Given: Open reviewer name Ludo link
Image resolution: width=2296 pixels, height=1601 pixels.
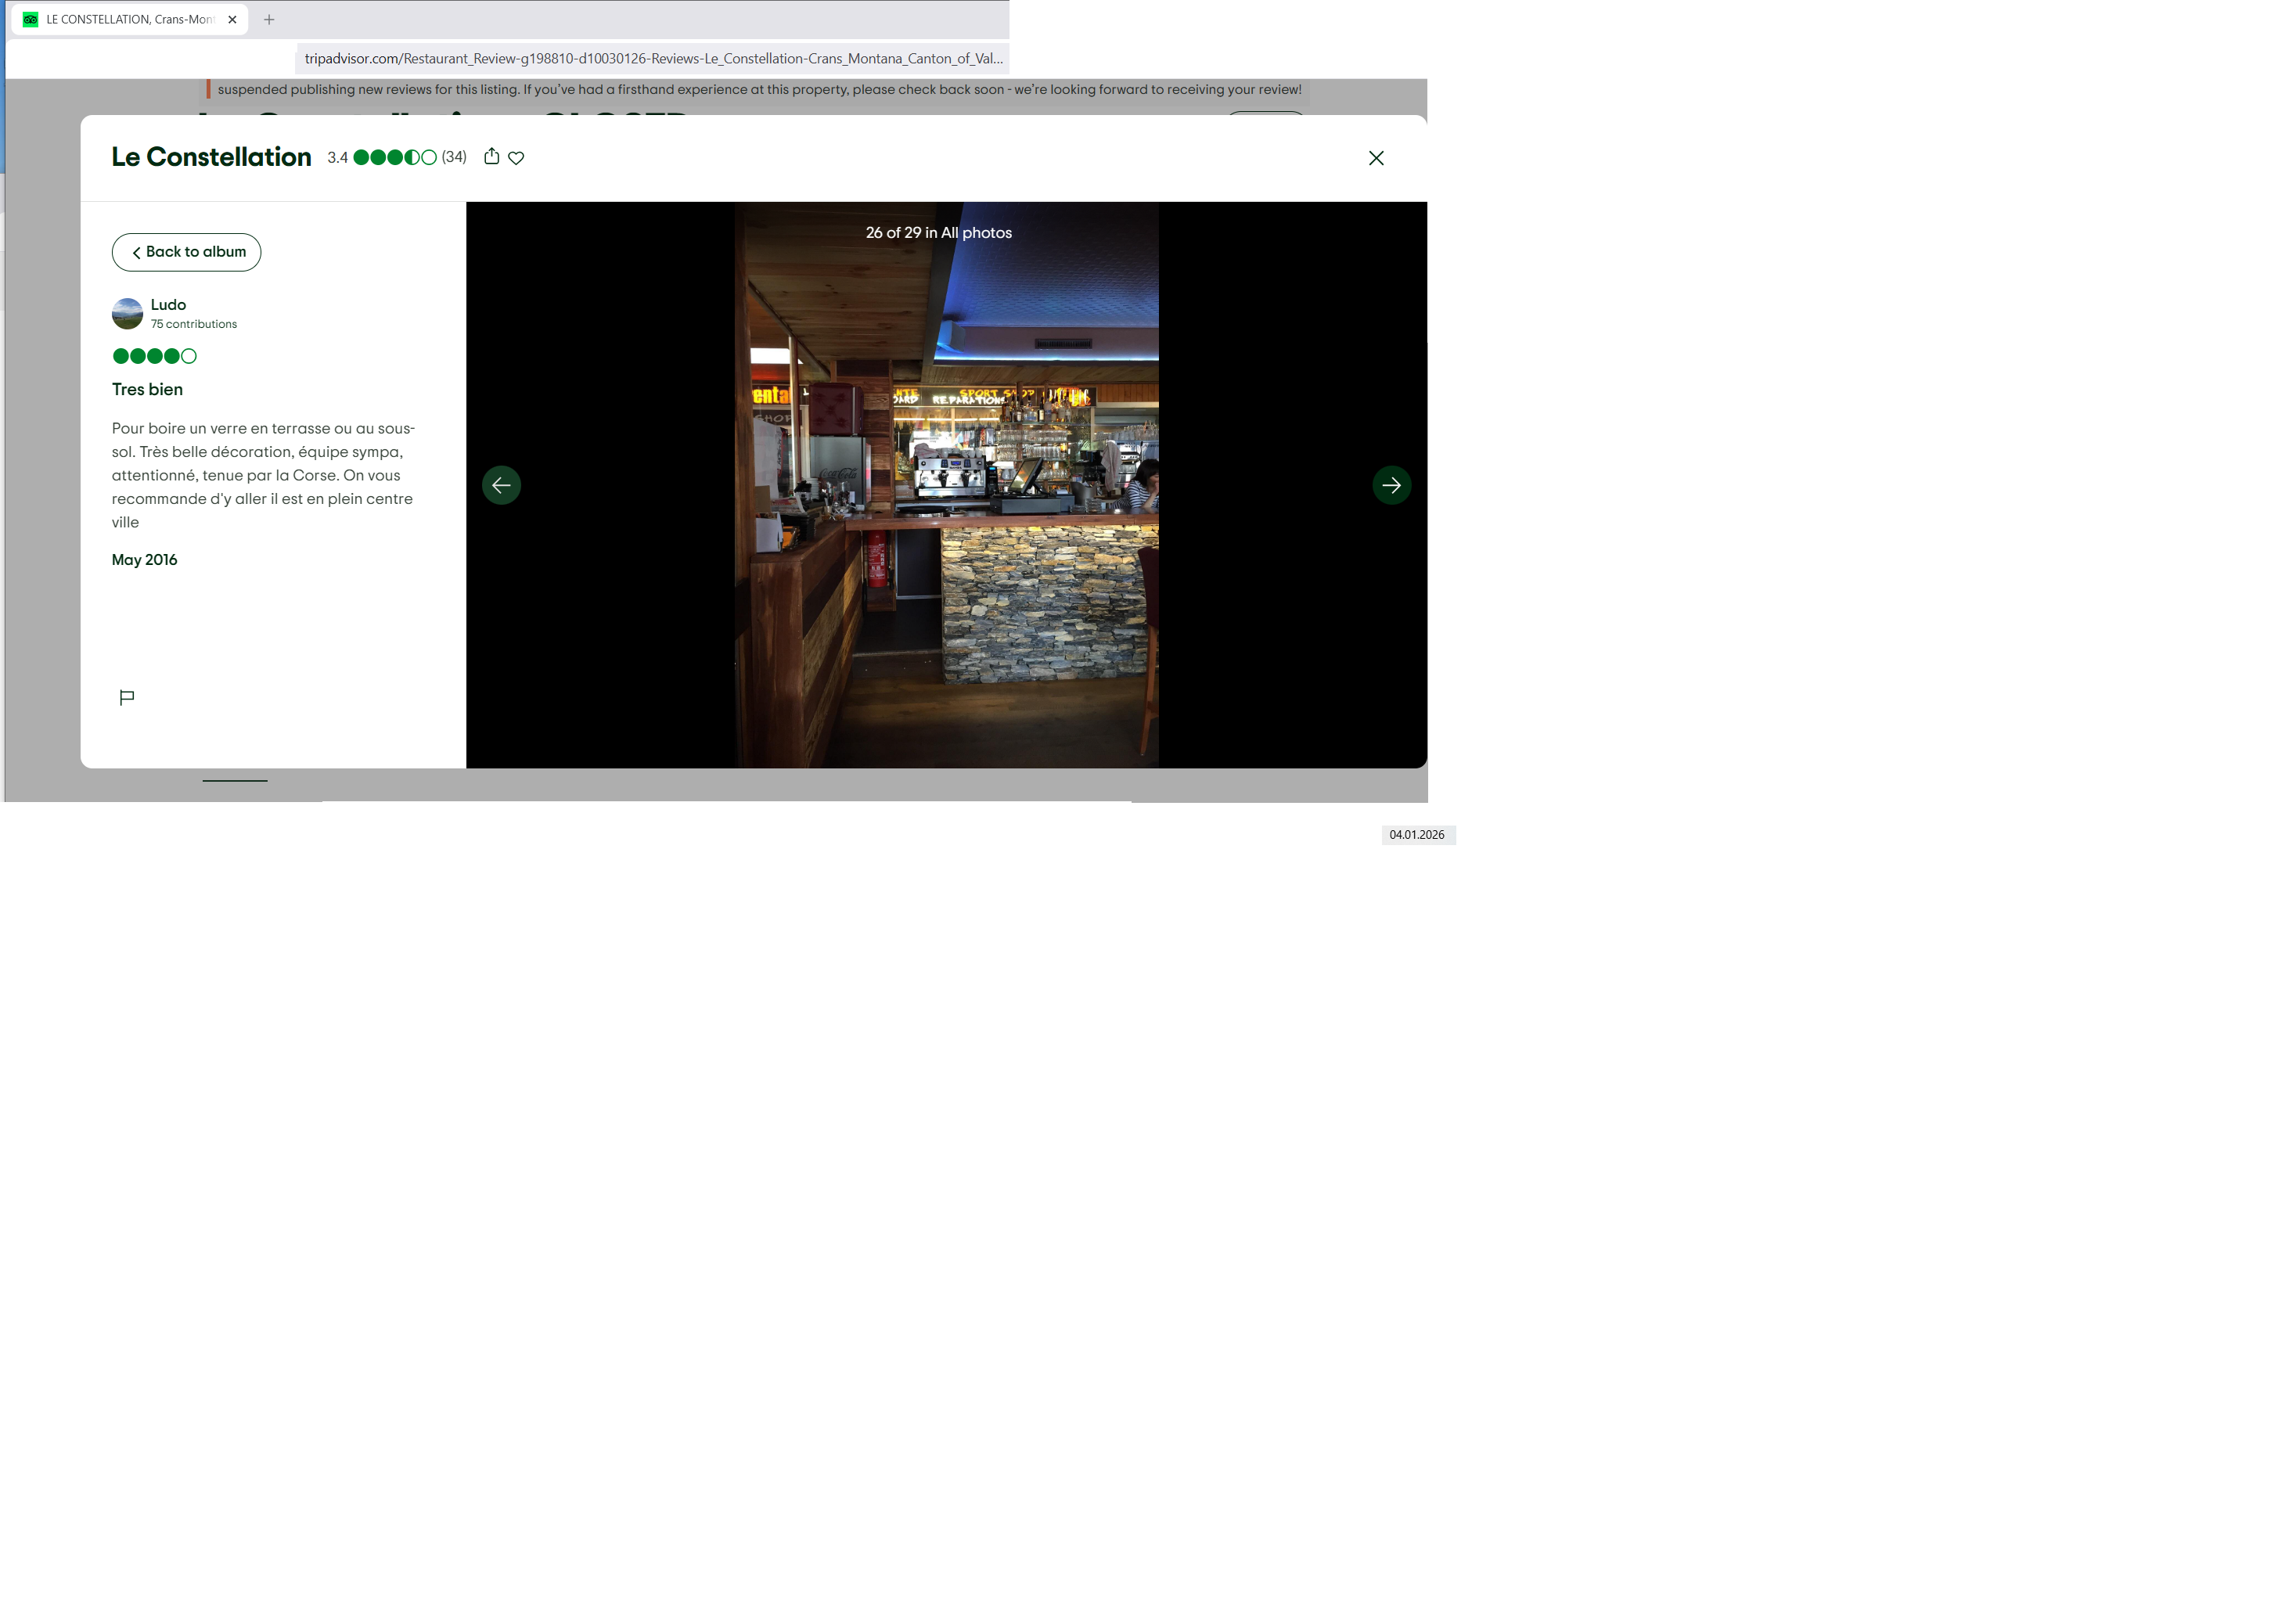Looking at the screenshot, I should (168, 305).
